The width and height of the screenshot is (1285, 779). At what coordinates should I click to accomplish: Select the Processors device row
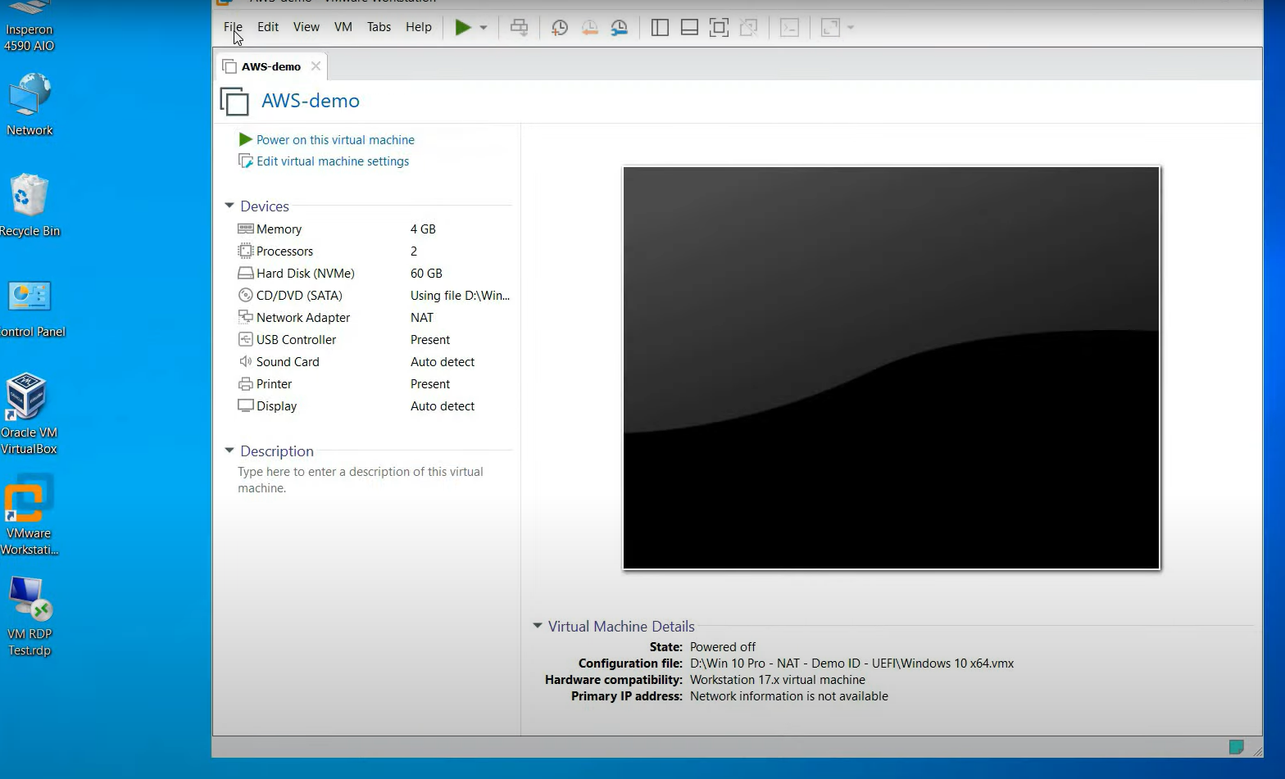[374, 251]
